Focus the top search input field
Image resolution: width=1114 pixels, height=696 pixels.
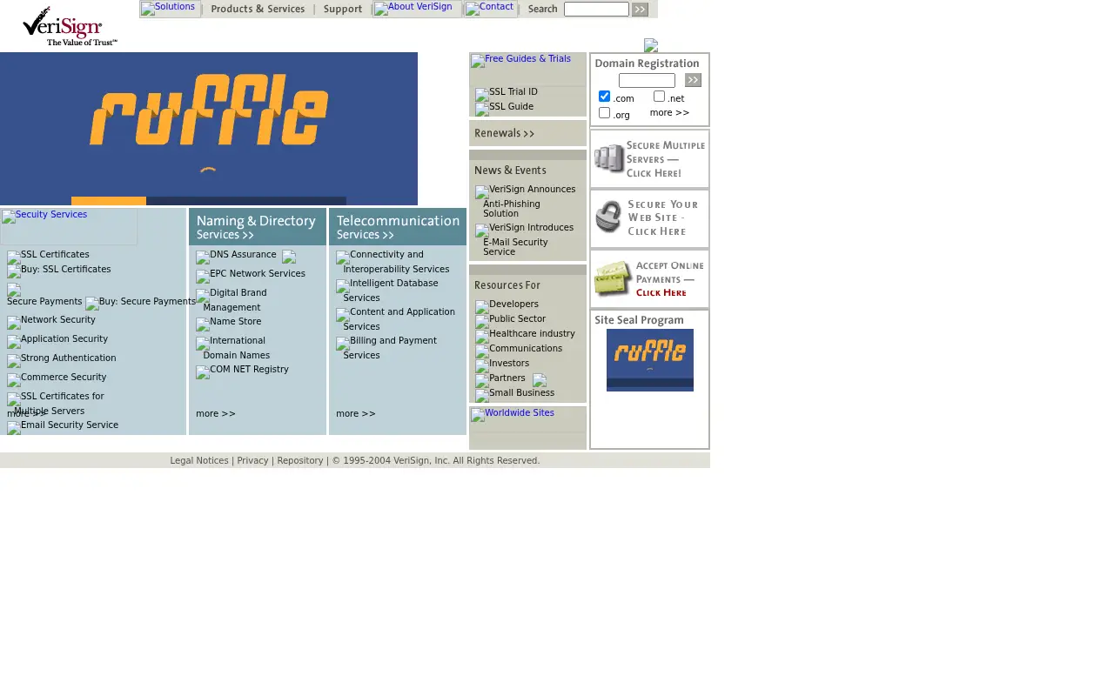point(596,10)
